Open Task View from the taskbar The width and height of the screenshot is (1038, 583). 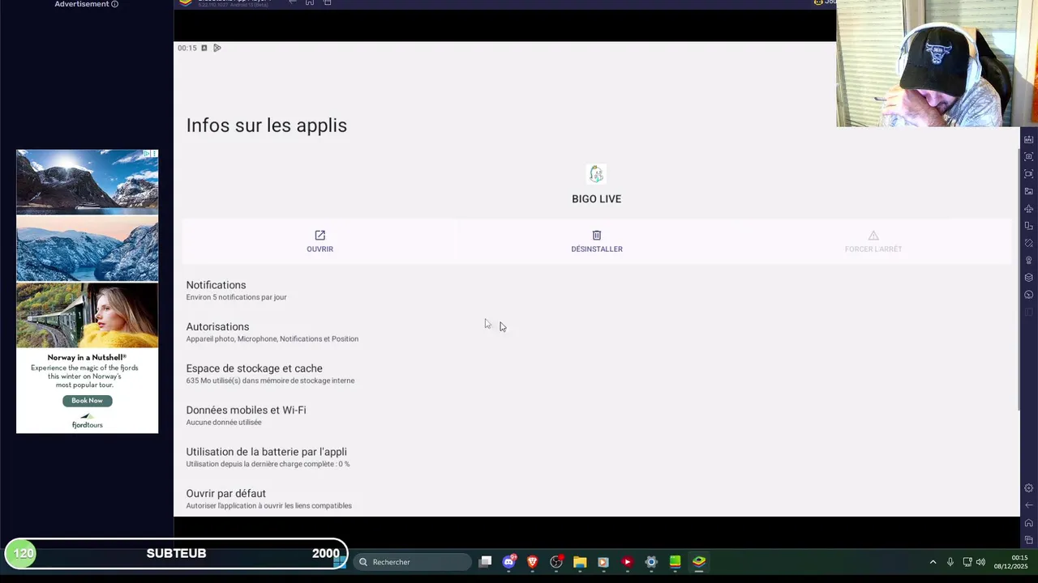pos(485,562)
